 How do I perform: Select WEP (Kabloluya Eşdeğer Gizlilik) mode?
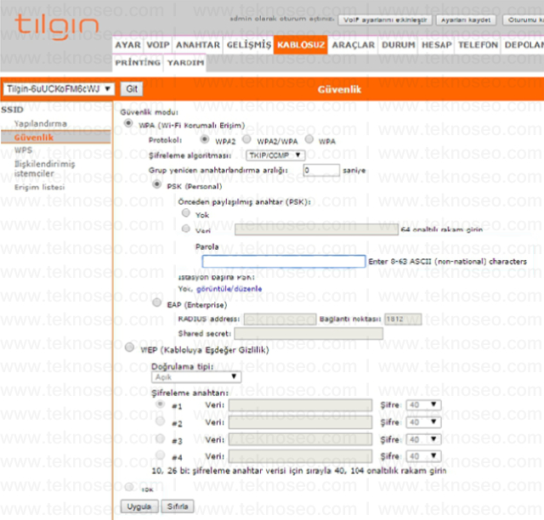tap(130, 348)
